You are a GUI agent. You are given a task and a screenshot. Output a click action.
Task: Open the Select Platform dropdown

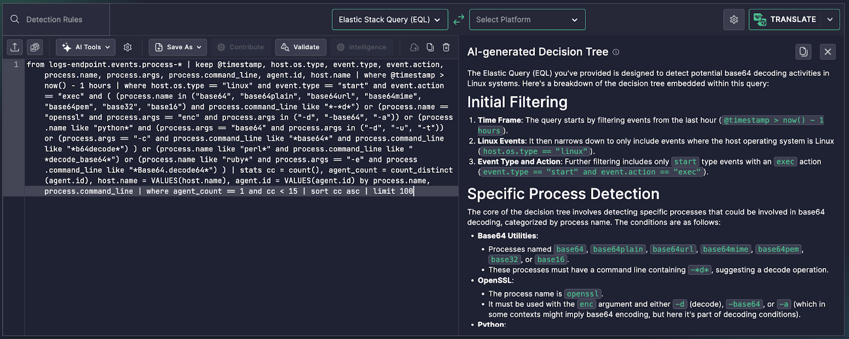(527, 20)
